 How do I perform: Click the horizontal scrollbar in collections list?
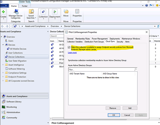89,119
